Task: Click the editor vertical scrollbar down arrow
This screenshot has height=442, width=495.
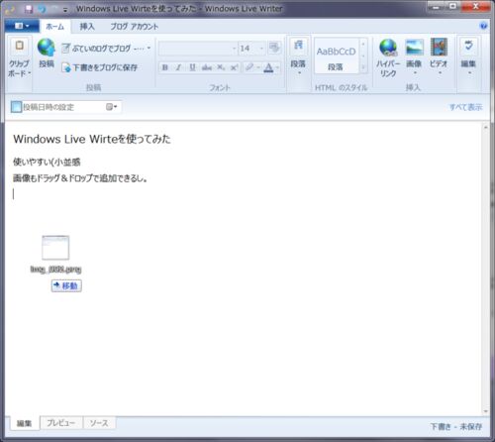Action: pos(486,411)
